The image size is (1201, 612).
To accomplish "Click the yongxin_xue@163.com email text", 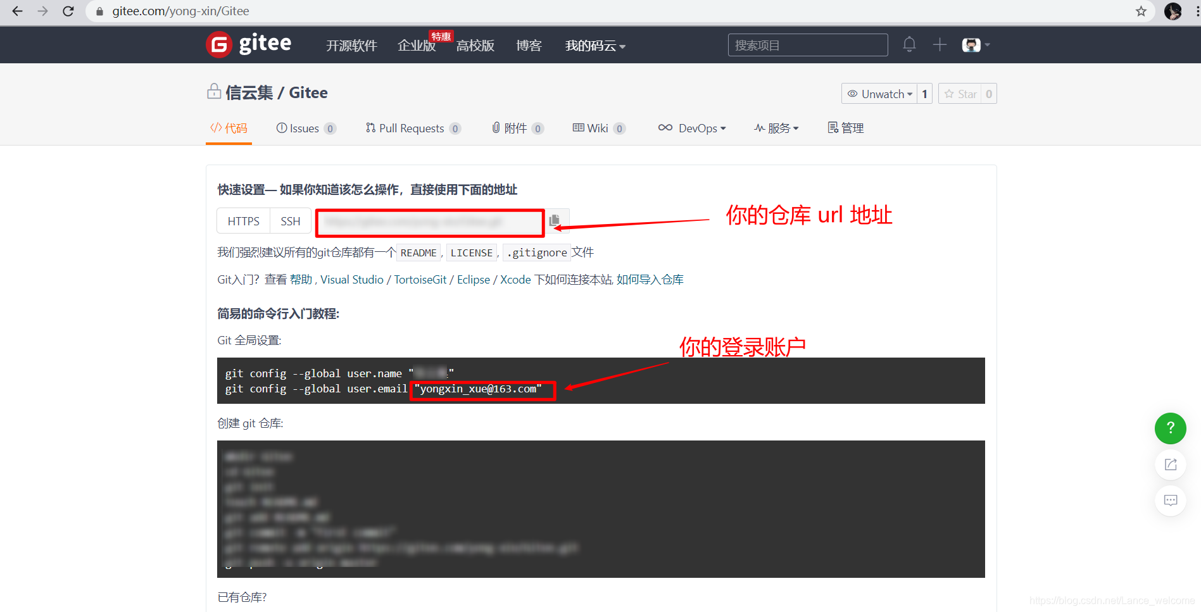I will pyautogui.click(x=479, y=389).
